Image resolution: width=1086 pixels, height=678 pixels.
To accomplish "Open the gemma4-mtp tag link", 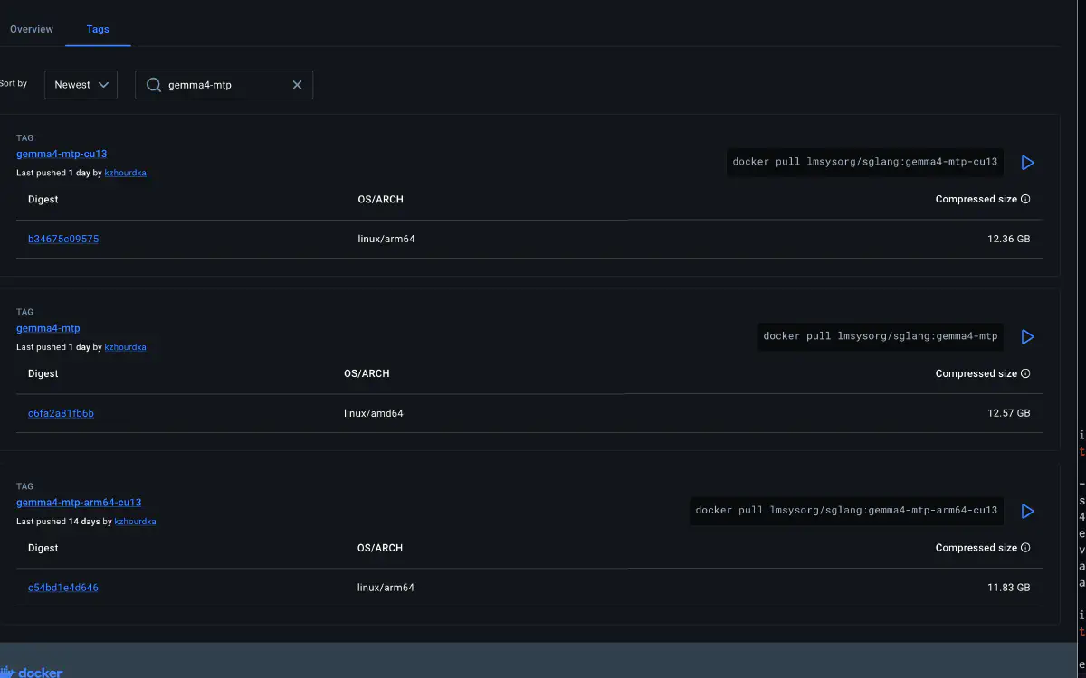I will tap(48, 328).
